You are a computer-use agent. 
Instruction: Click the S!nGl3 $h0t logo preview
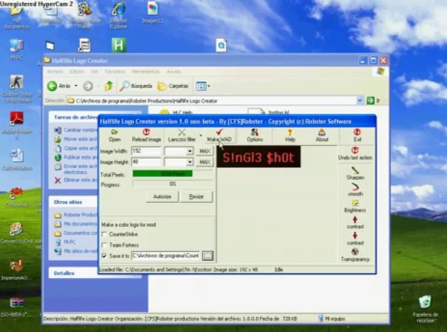pyautogui.click(x=258, y=157)
